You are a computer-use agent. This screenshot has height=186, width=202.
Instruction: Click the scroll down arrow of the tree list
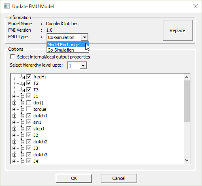187,160
